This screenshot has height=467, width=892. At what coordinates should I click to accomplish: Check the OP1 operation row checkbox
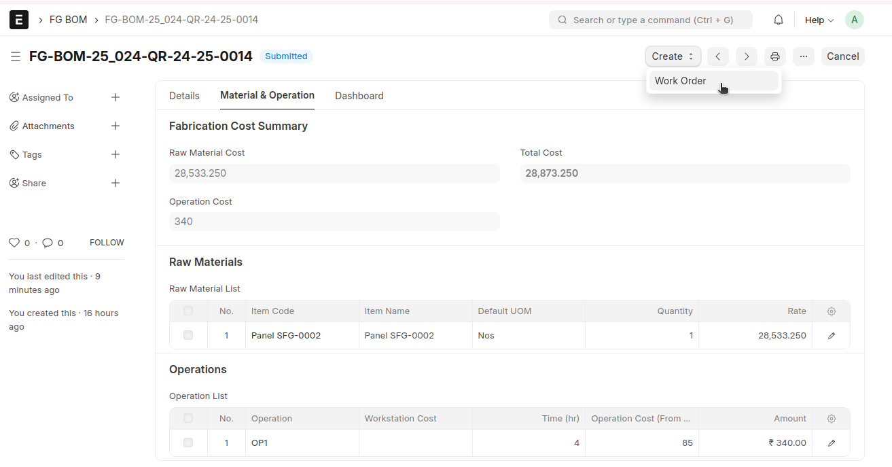188,443
